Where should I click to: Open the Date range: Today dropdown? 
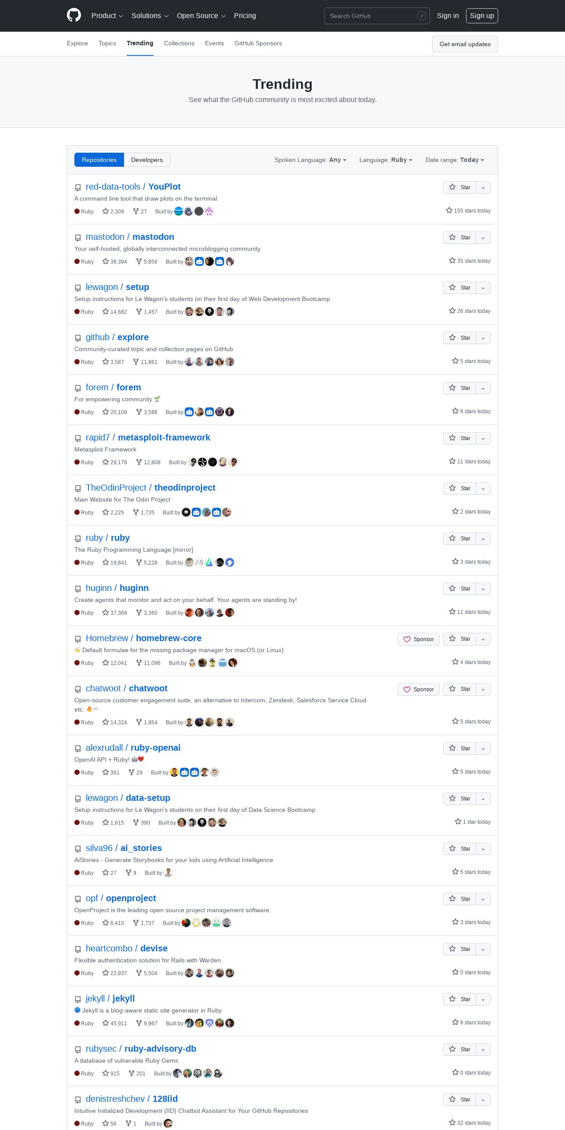click(x=455, y=160)
